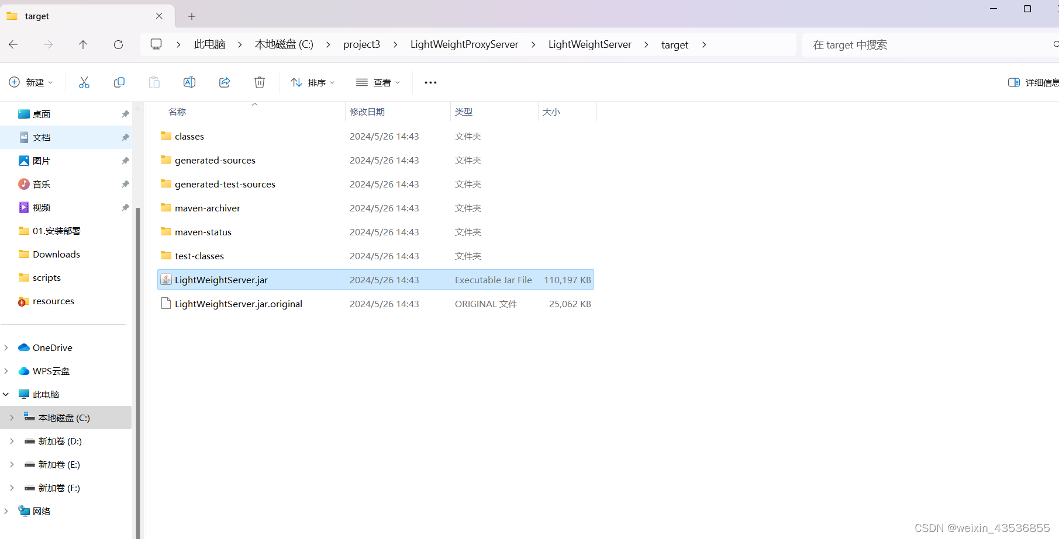This screenshot has width=1059, height=539.
Task: Click the LightWeightServer.jar.original blank file icon
Action: (x=166, y=304)
